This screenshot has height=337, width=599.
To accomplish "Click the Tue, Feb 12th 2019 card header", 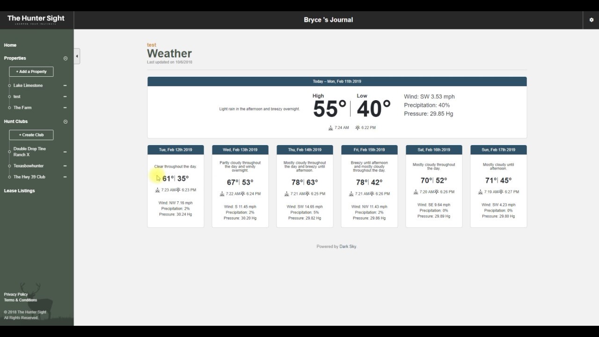I will pyautogui.click(x=175, y=150).
